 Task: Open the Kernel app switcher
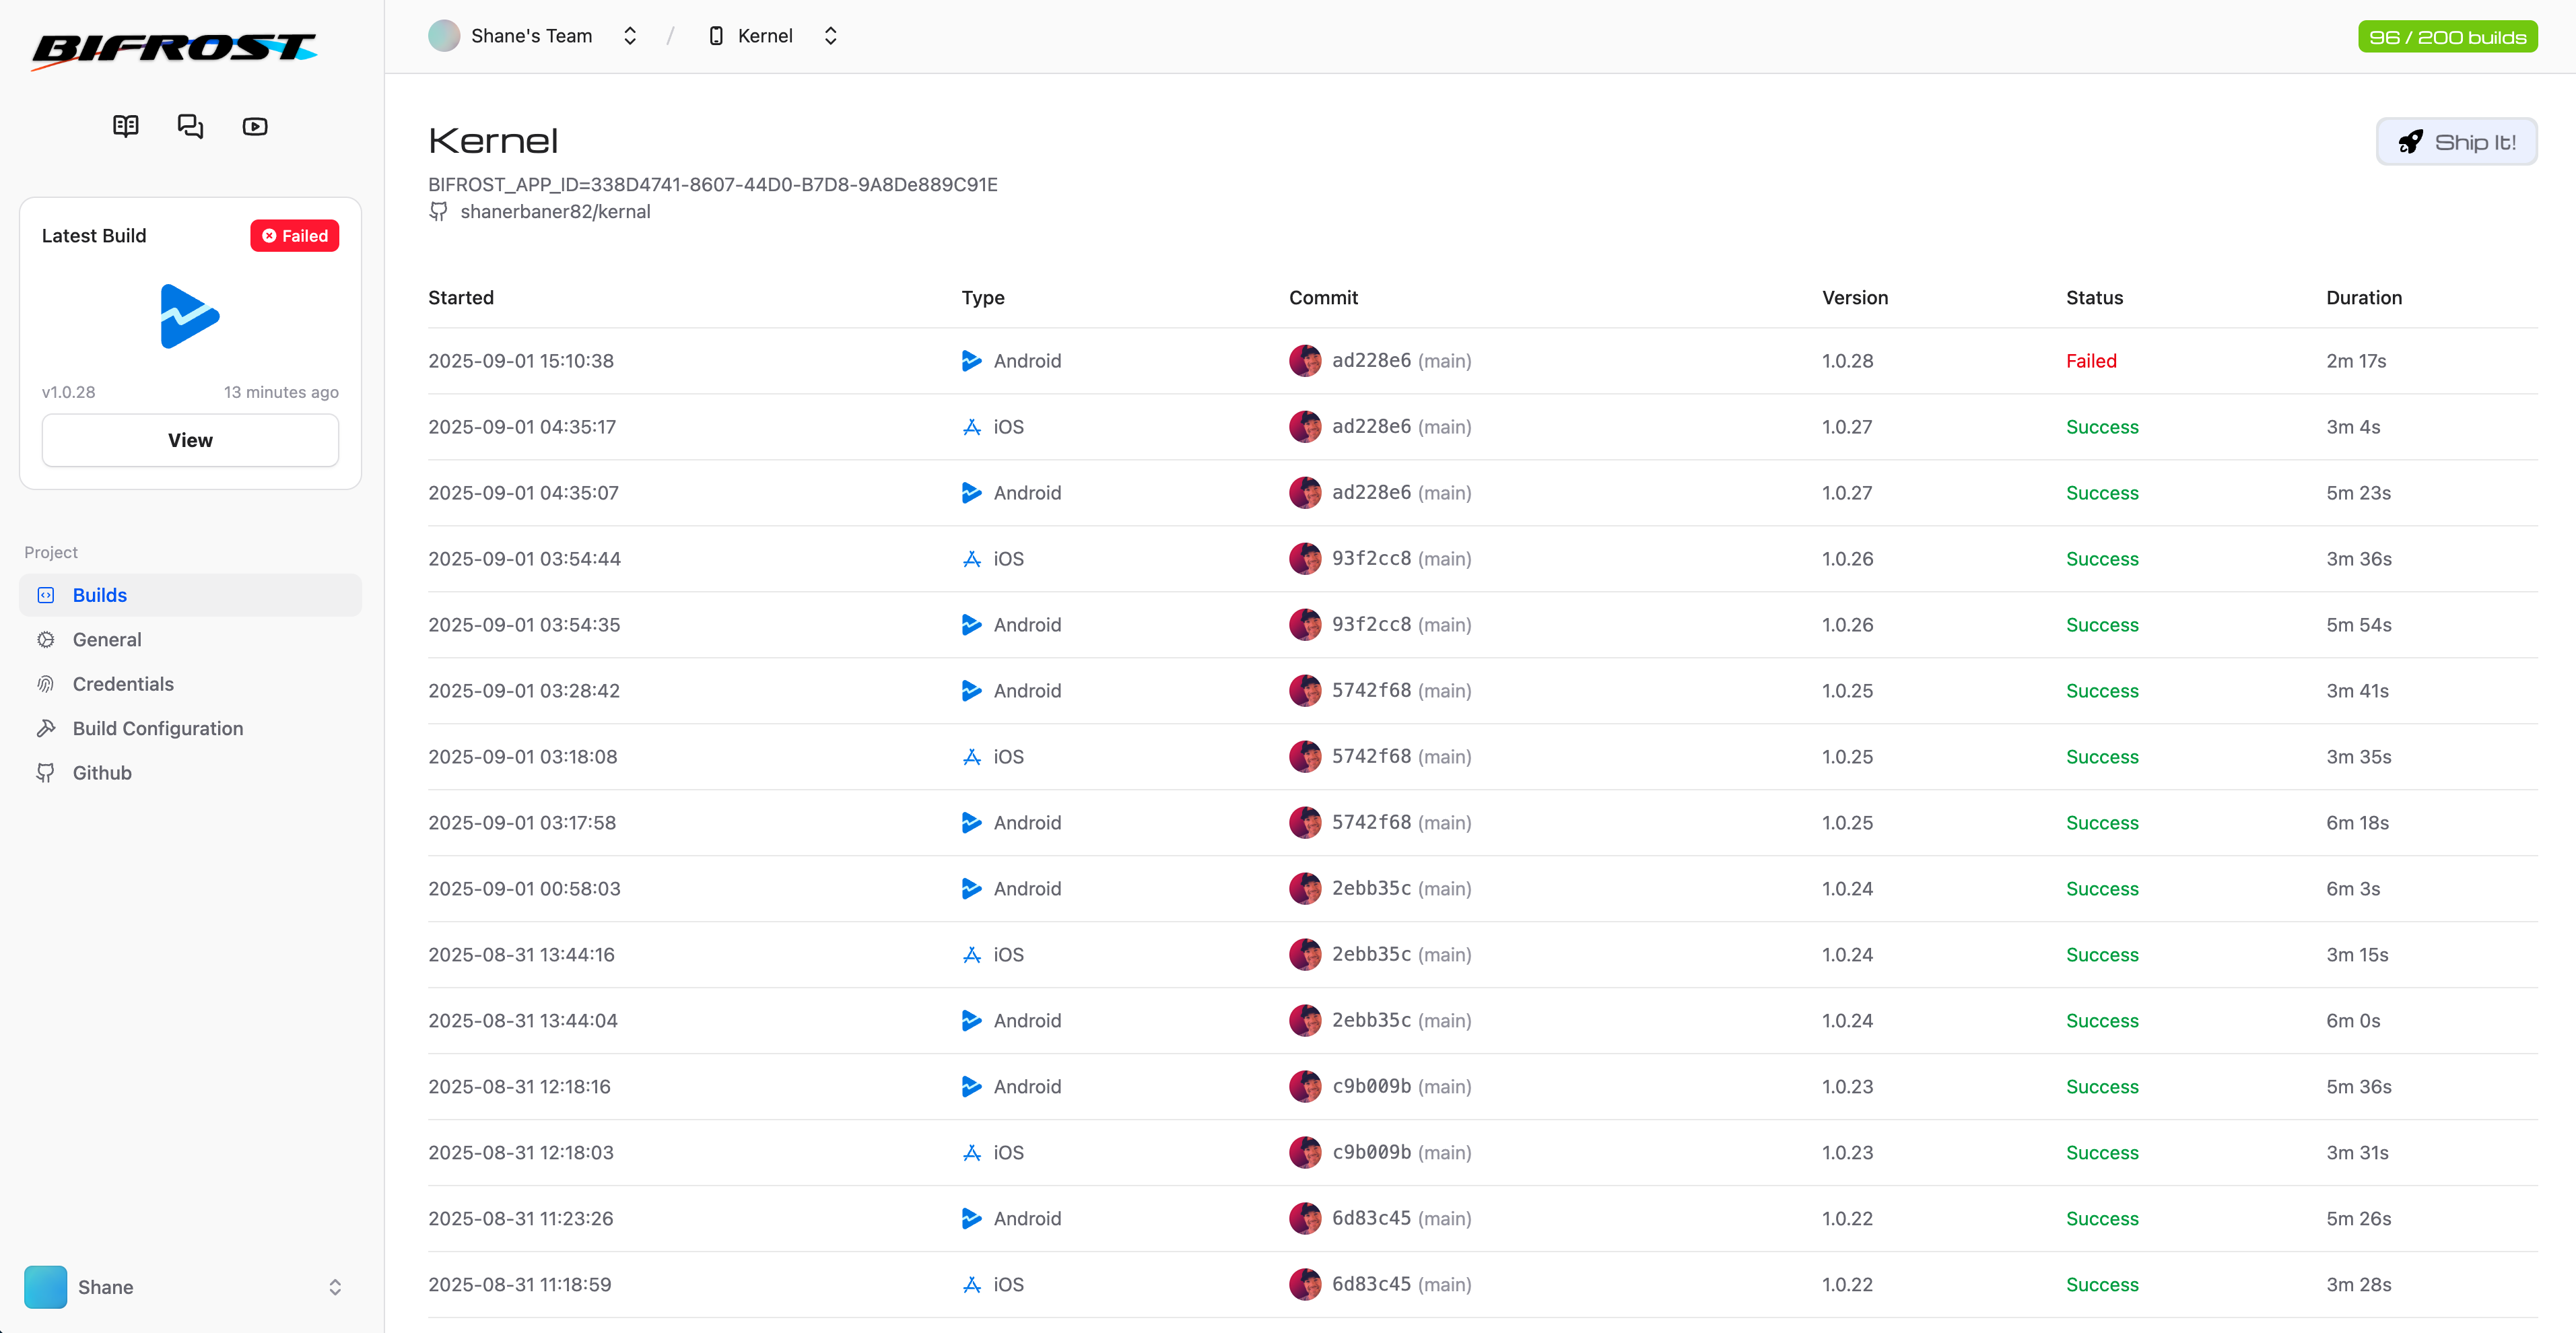click(830, 35)
